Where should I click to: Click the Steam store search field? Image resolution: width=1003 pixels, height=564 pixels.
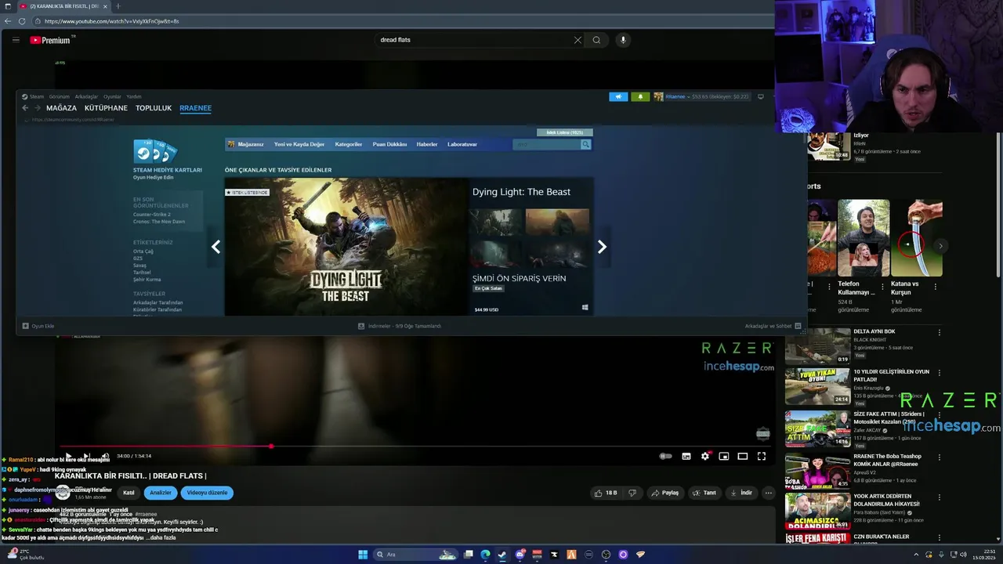pyautogui.click(x=546, y=144)
